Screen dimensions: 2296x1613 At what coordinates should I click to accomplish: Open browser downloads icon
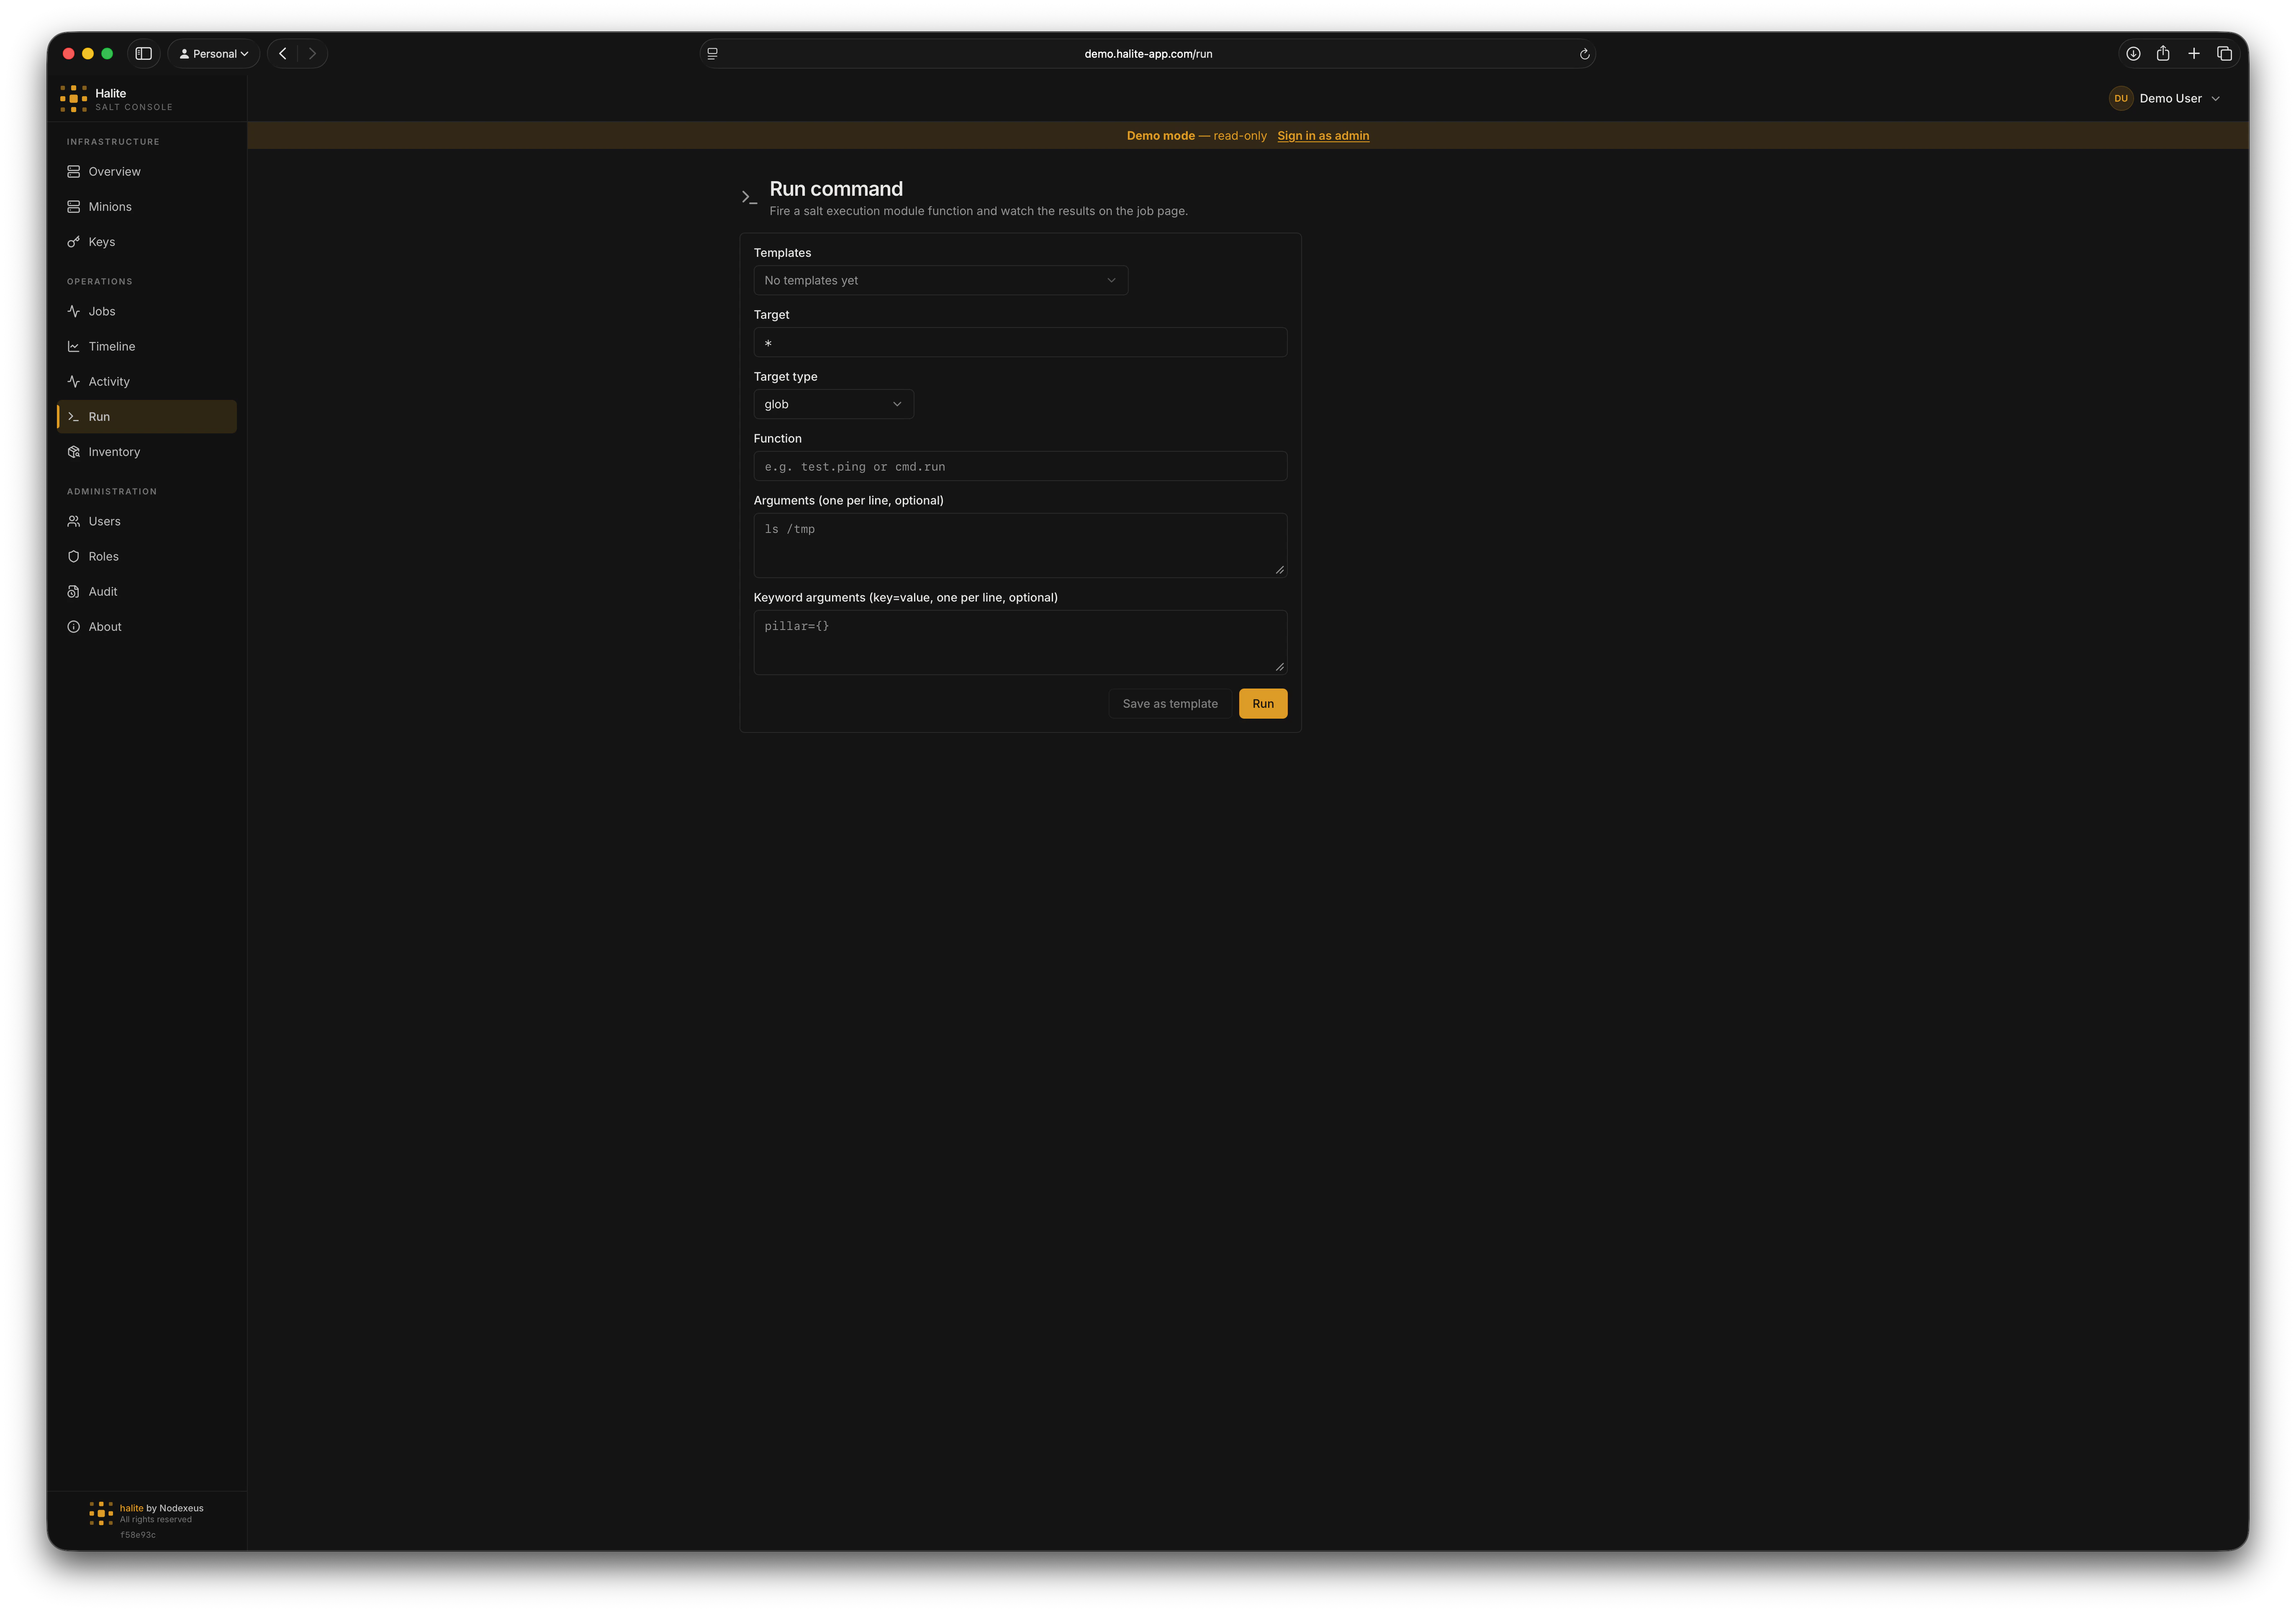[x=2133, y=54]
